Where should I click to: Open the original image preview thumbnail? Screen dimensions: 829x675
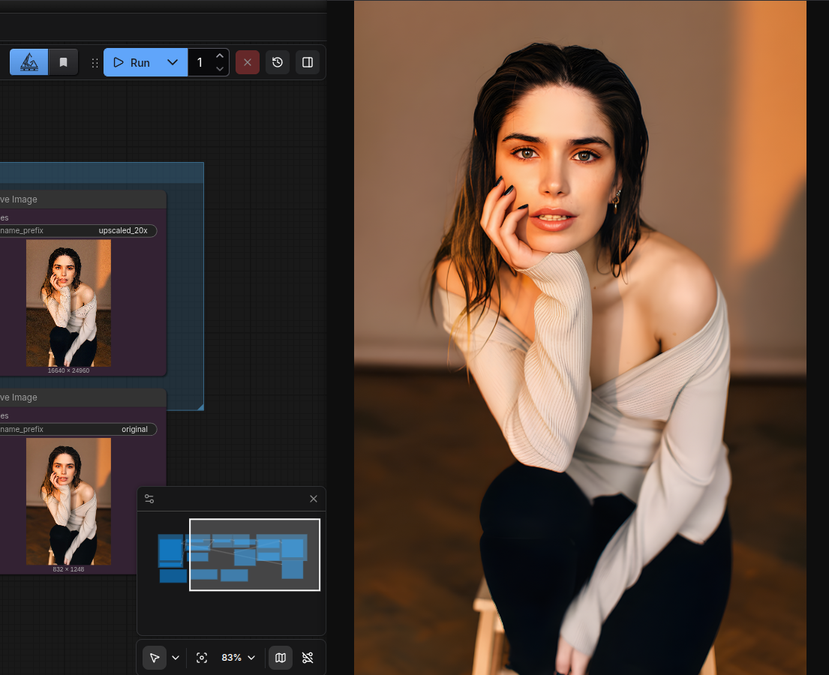(x=69, y=501)
